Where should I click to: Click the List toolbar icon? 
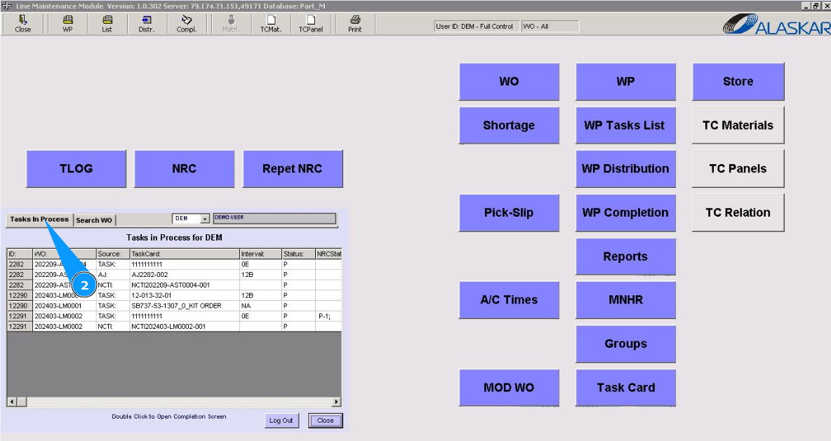click(107, 25)
